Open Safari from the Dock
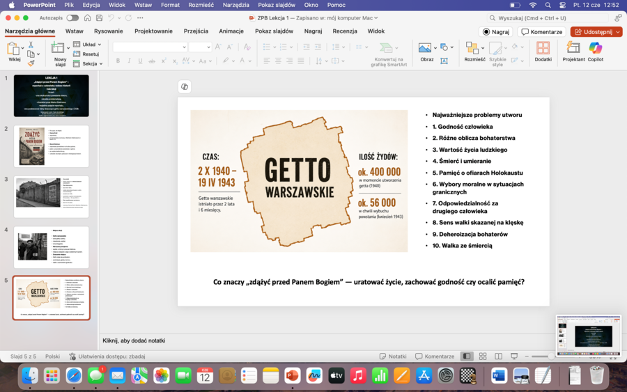627x392 pixels. [x=74, y=375]
